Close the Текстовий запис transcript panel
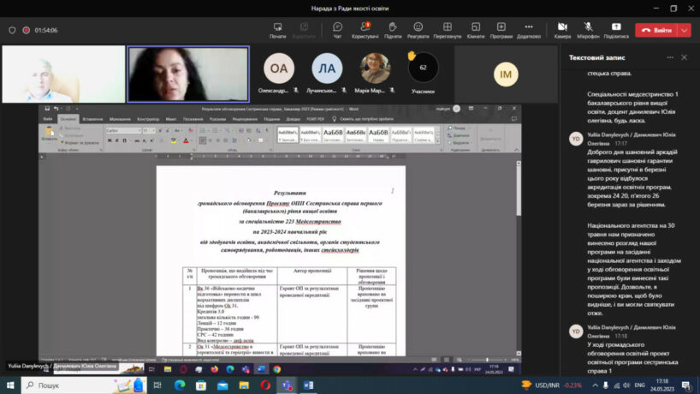This screenshot has height=394, width=700. (684, 57)
